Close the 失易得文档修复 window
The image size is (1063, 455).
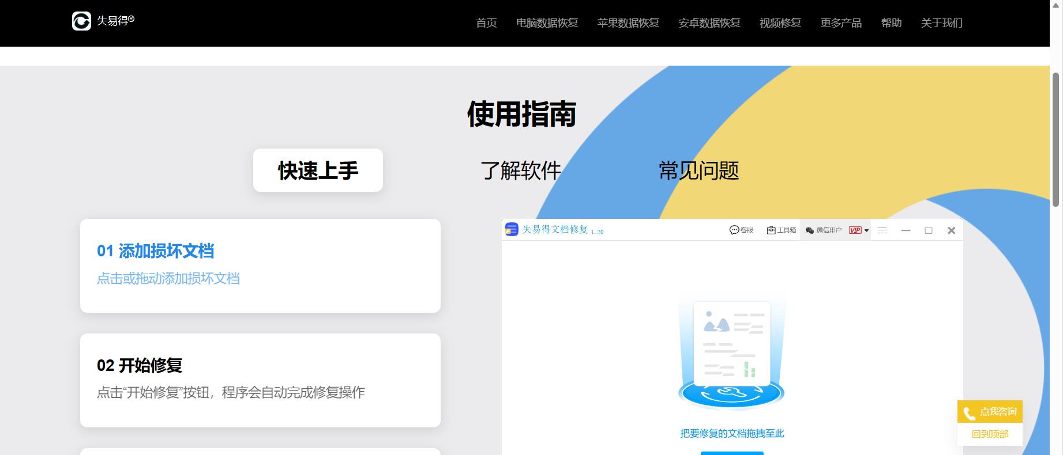coord(951,230)
